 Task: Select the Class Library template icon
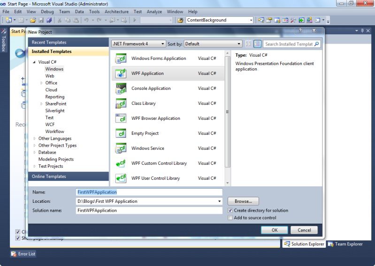point(121,103)
